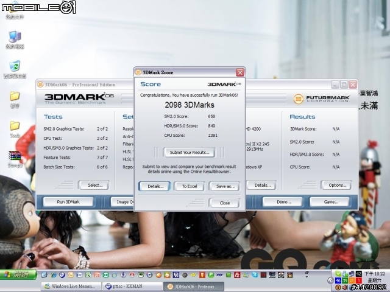390x292 pixels.
Task: Click Run 3DMark button
Action: point(68,202)
